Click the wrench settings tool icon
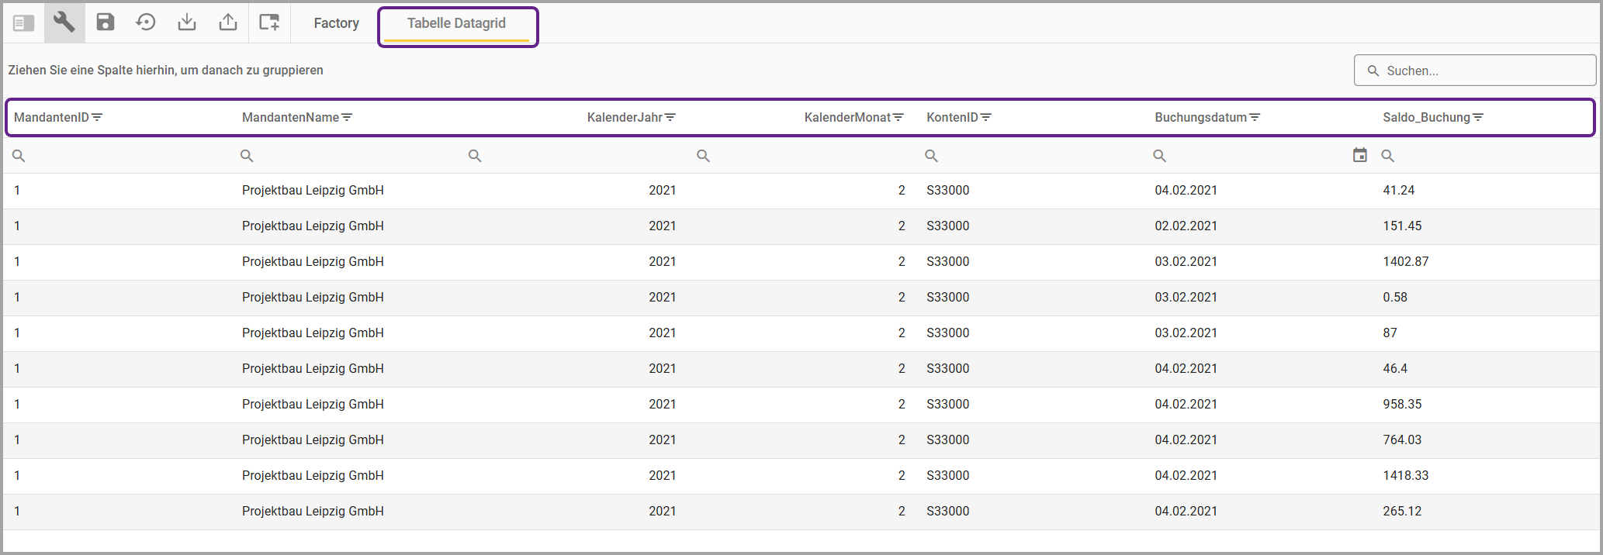Viewport: 1603px width, 555px height. (x=64, y=22)
